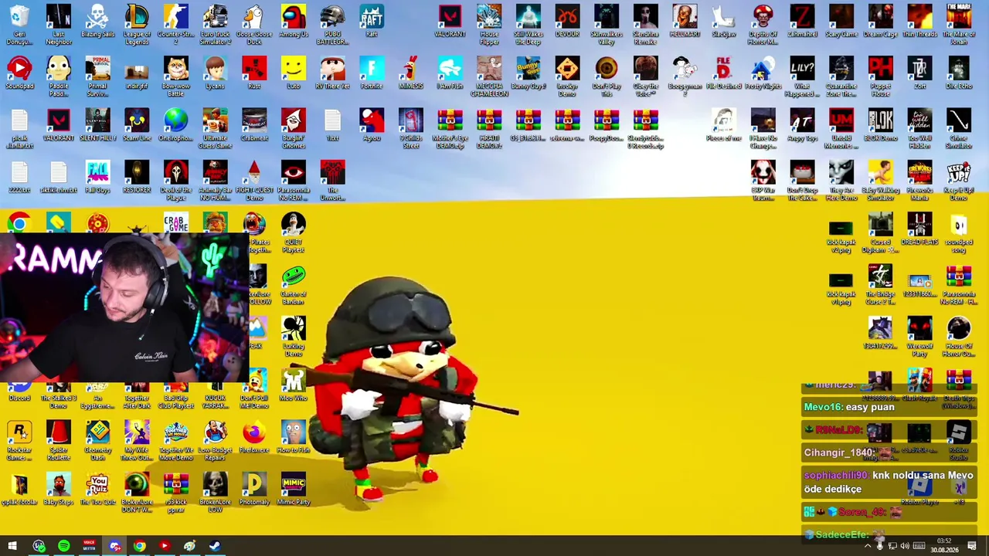The width and height of the screenshot is (989, 556).
Task: Open the Fireworks Mania icon
Action: pyautogui.click(x=919, y=180)
